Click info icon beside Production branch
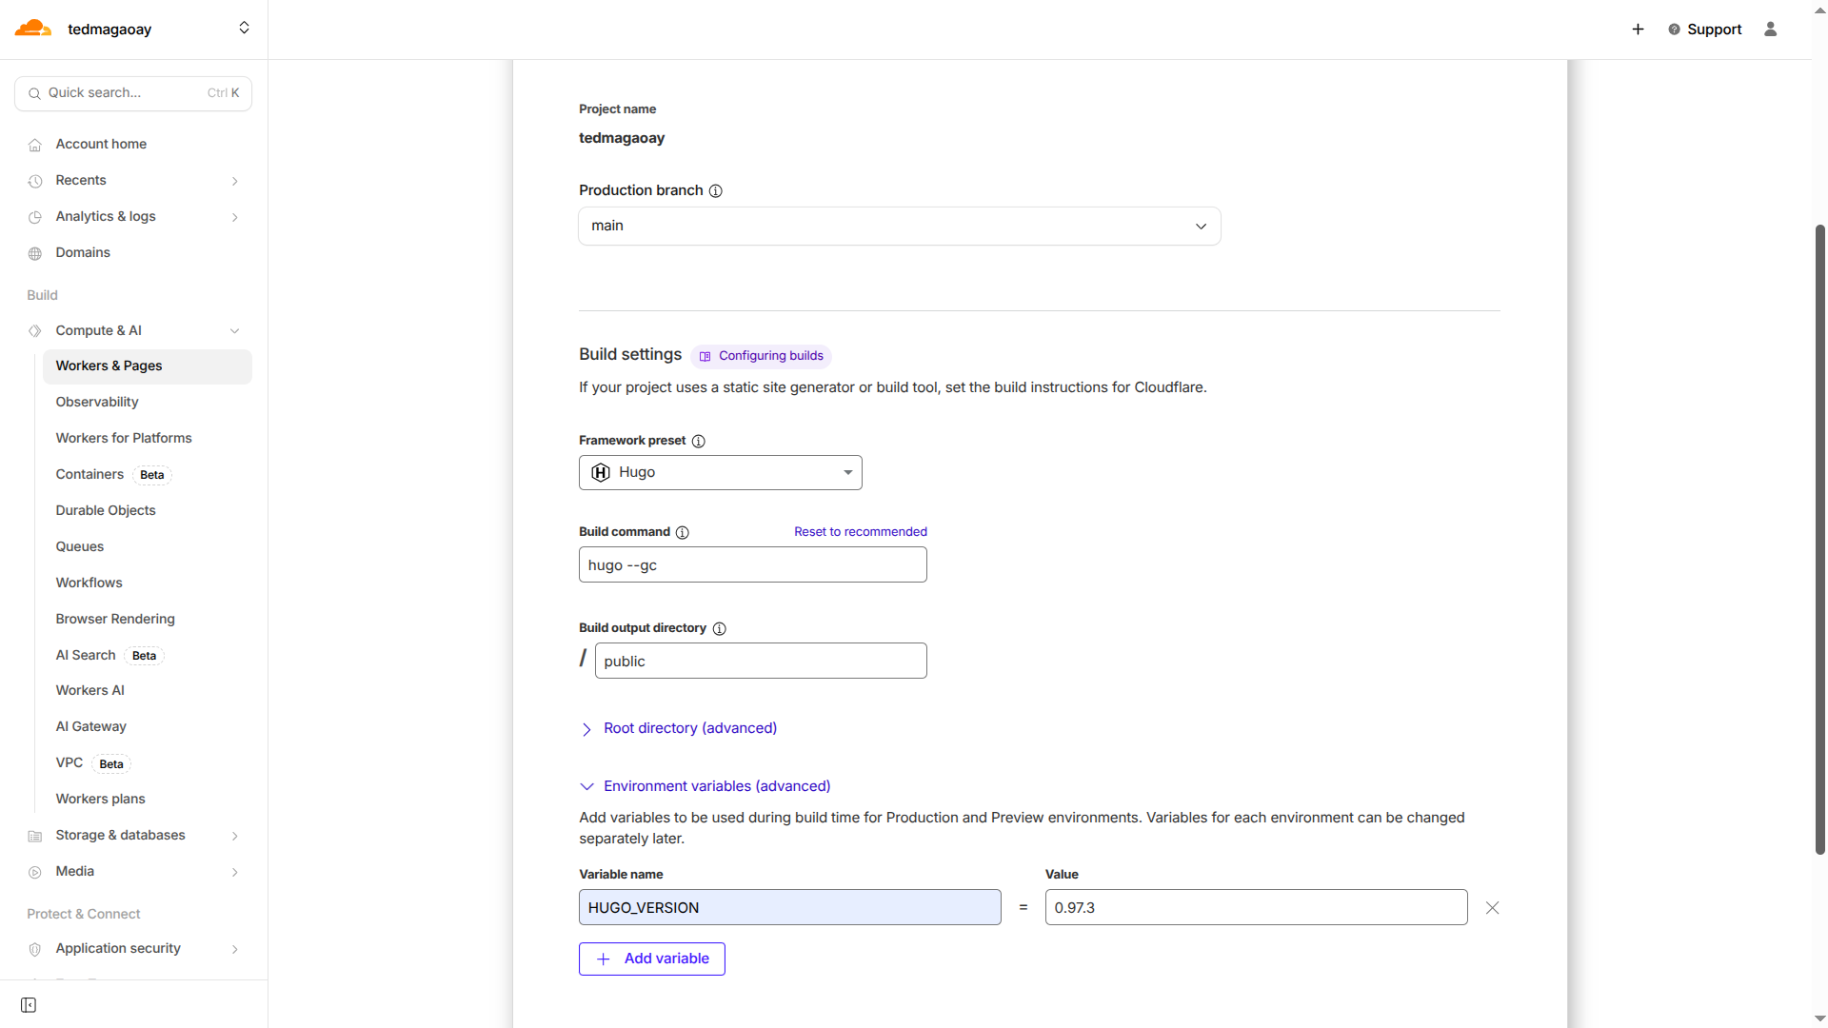Viewport: 1828px width, 1028px height. [x=716, y=191]
